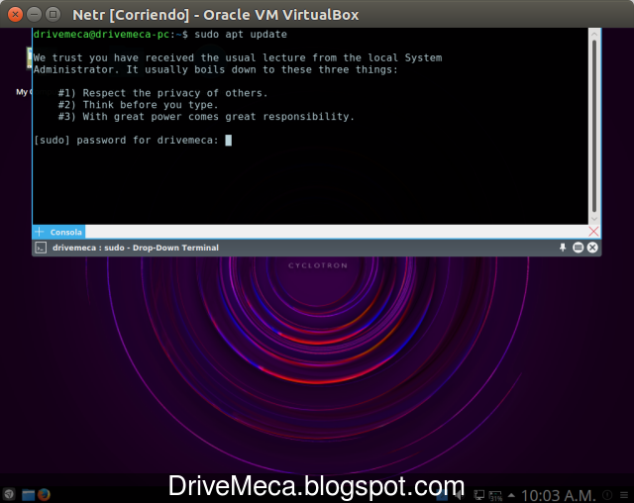
Task: Click the 'sudo apt update' command text
Action: point(241,35)
